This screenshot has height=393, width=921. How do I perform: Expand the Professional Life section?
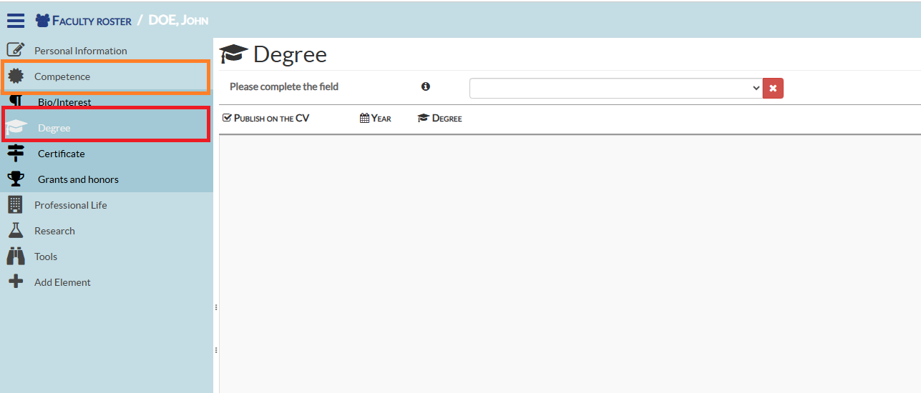click(x=70, y=205)
